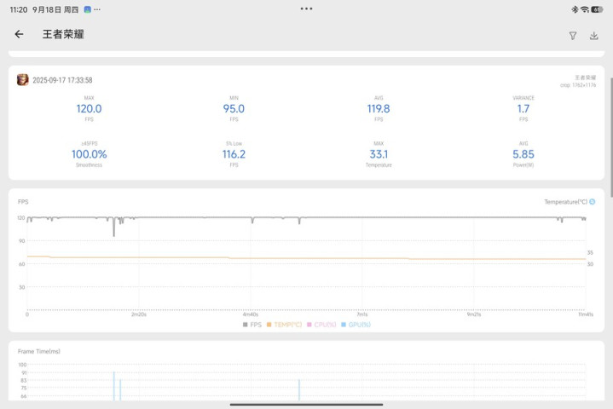Click the 2025-09-17 17:33:58 session timestamp
Image resolution: width=613 pixels, height=409 pixels.
[62, 80]
